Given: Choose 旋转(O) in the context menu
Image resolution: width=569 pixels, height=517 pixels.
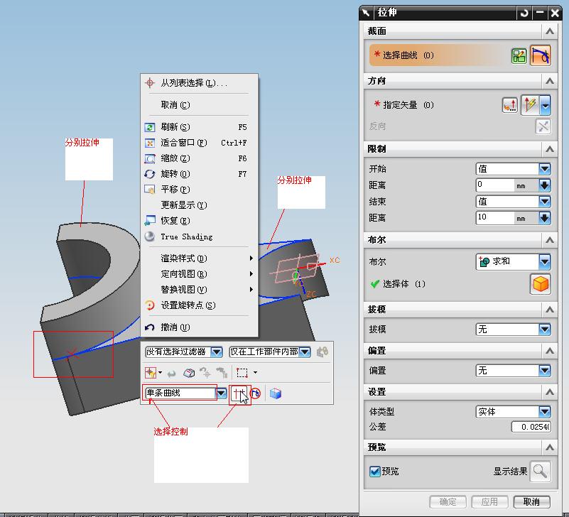Looking at the screenshot, I should pyautogui.click(x=199, y=174).
